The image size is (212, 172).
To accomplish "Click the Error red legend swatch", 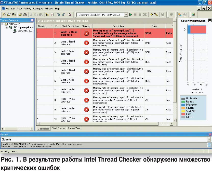I will (x=183, y=114).
